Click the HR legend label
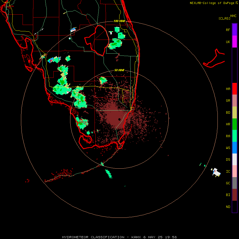Image resolution: width=239 pixels, height=239 pixels. click(228, 124)
